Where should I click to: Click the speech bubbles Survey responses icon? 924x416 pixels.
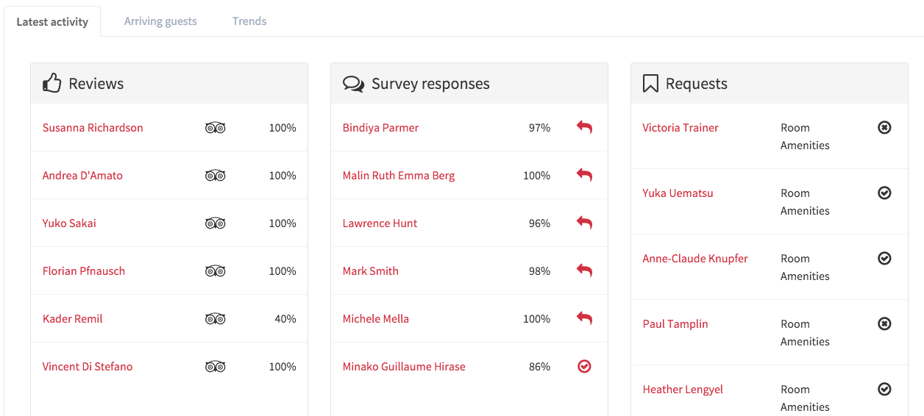click(x=354, y=84)
